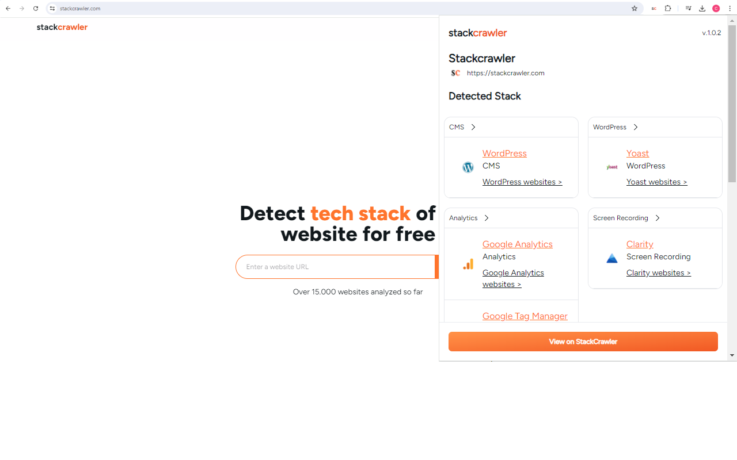Click the Clarity logo icon
Screen dimensions: 737x460
pyautogui.click(x=612, y=258)
